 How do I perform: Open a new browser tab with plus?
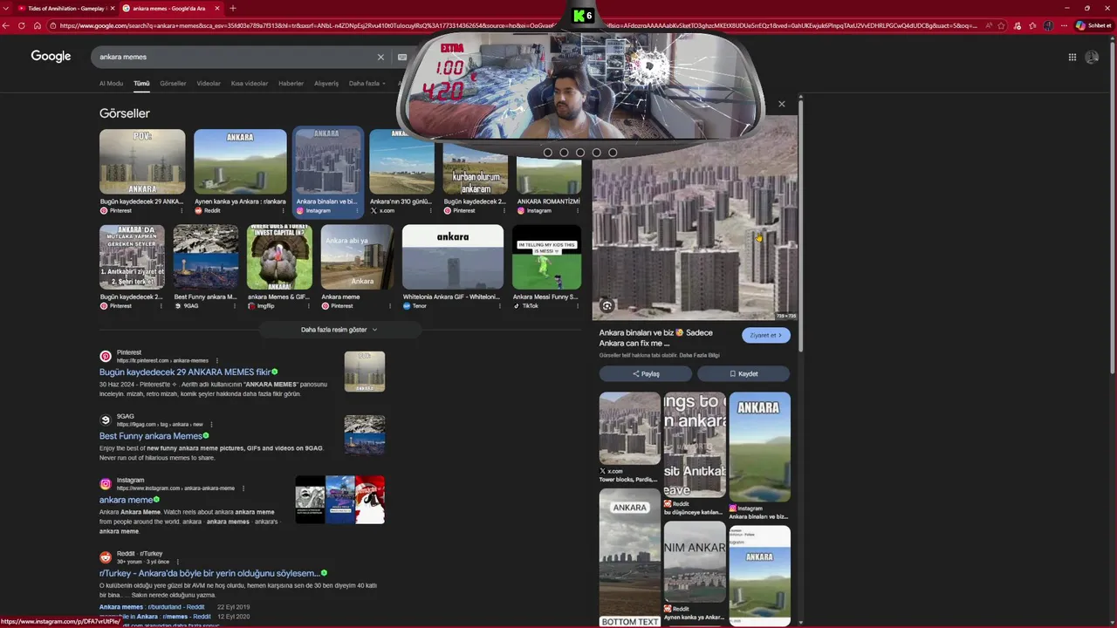click(233, 8)
